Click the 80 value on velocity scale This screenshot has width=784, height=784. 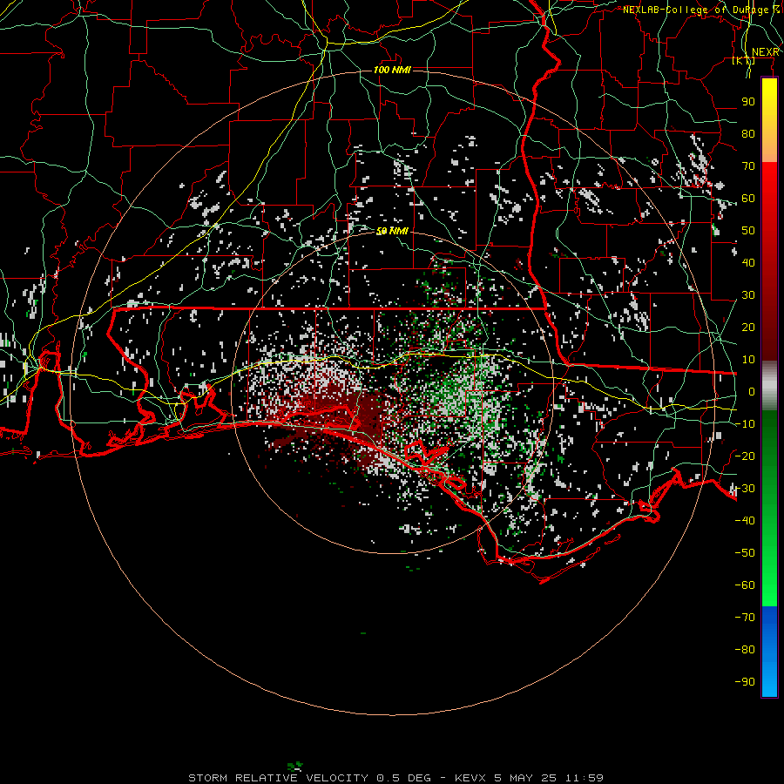pyautogui.click(x=748, y=133)
